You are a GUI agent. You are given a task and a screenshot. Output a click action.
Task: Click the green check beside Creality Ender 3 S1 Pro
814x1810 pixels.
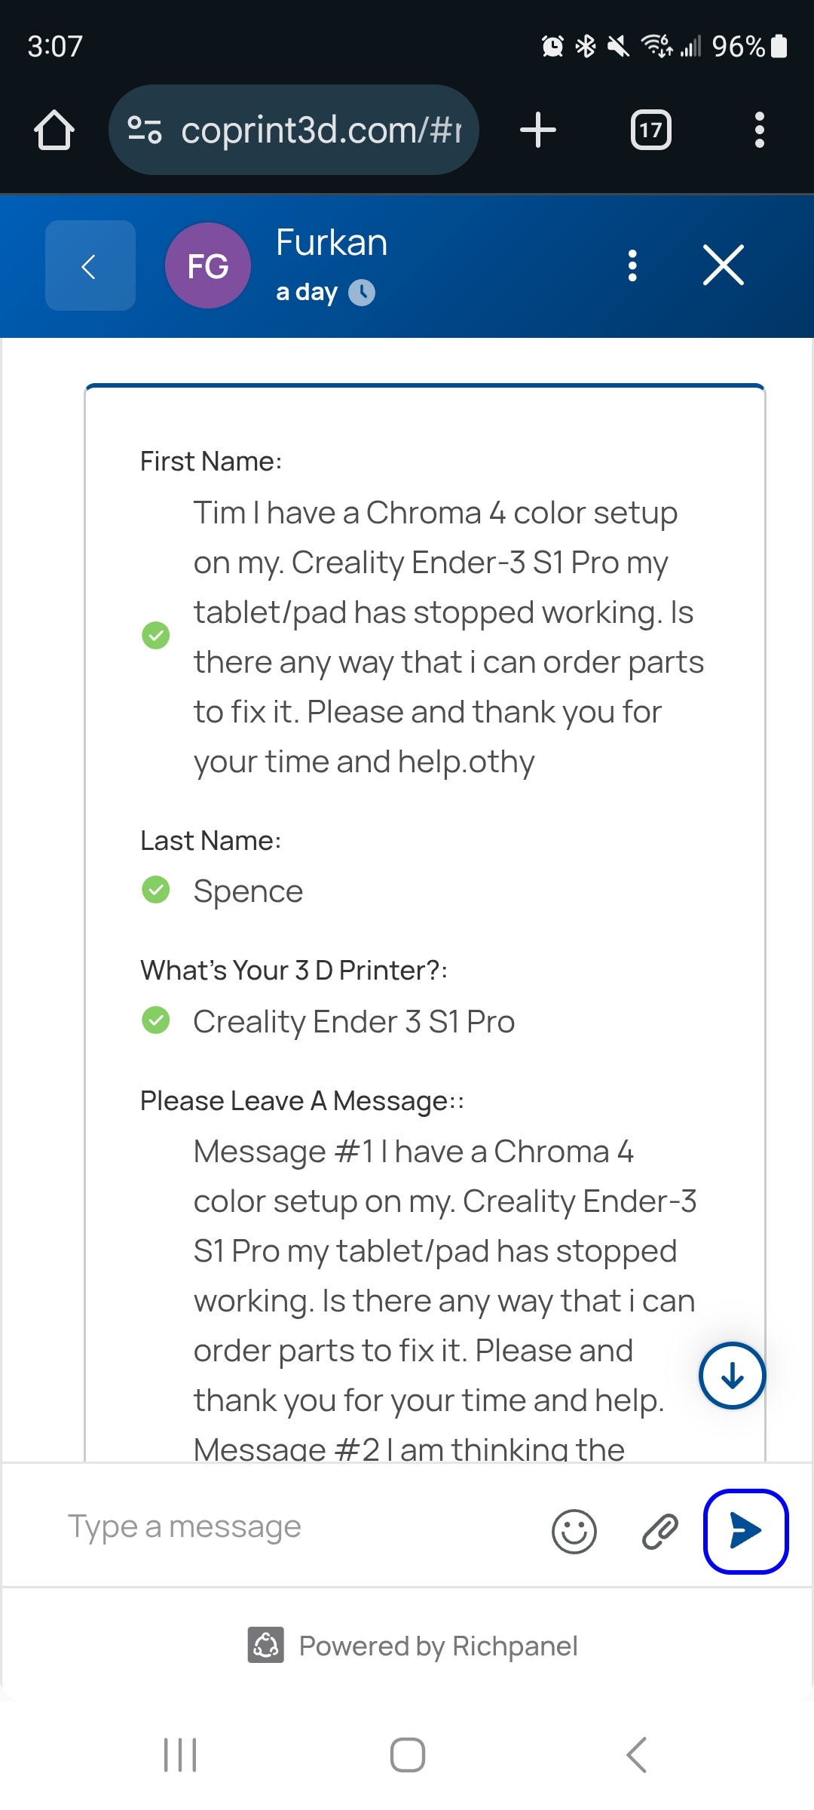pos(156,1020)
